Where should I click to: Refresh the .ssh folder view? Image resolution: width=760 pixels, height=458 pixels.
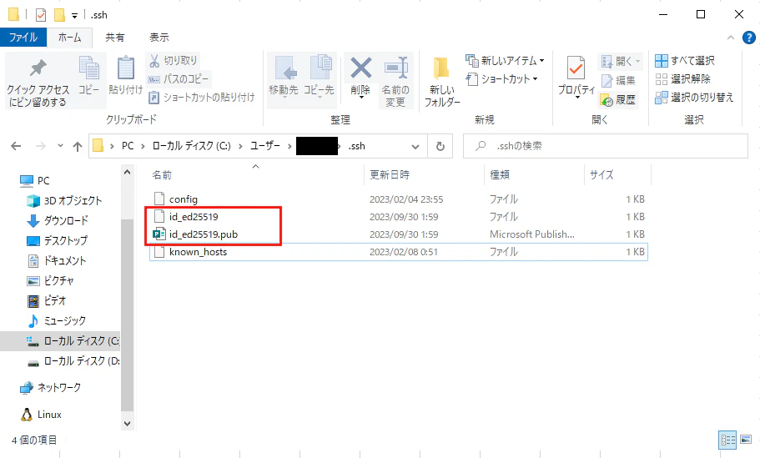point(440,146)
